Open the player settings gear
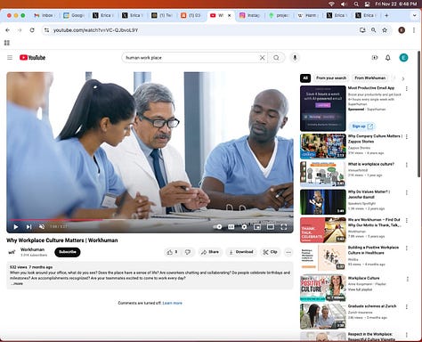422x342 pixels. (x=244, y=227)
